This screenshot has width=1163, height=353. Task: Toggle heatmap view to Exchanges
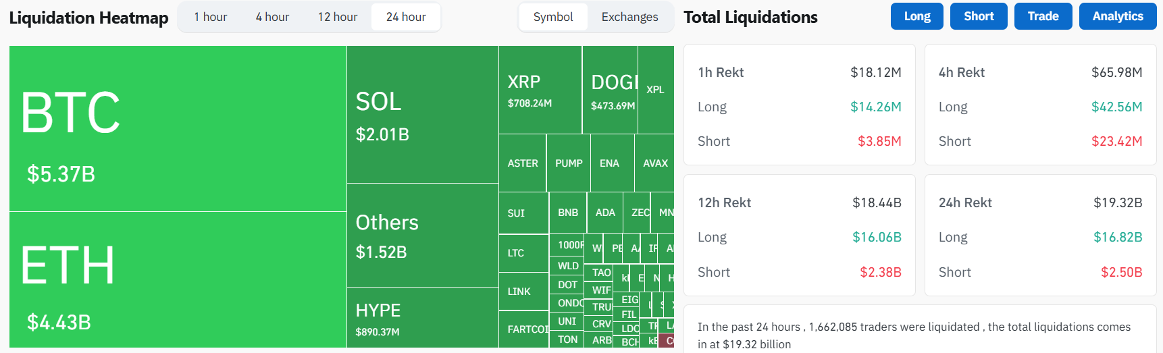(629, 17)
